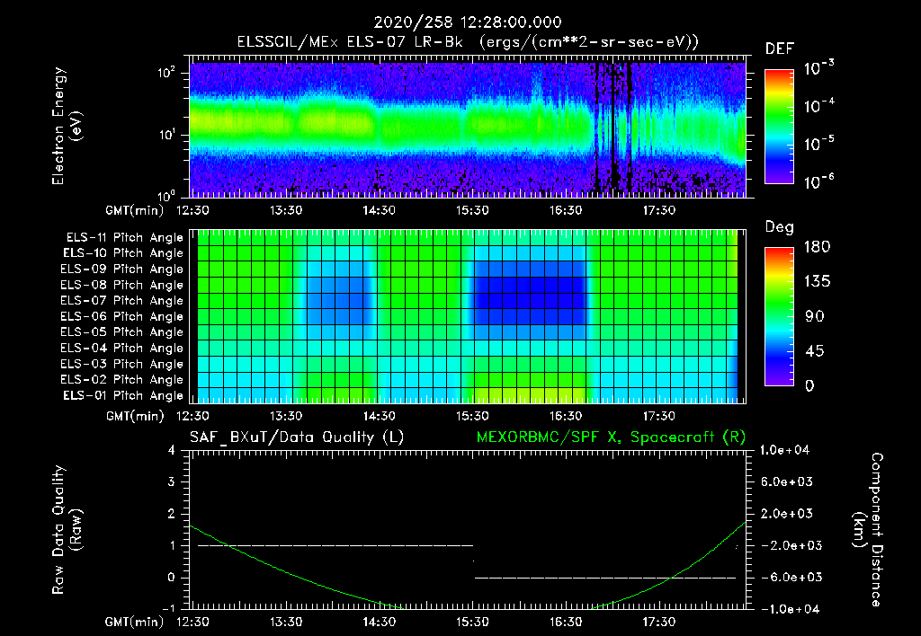
Task: Click the Component Distance (km) axis label
Action: (x=868, y=530)
